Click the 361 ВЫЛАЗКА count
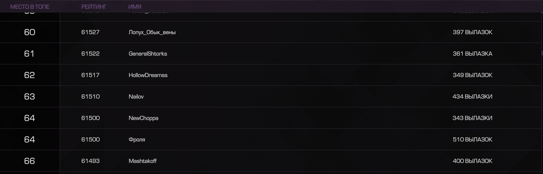Image resolution: width=543 pixels, height=174 pixels. [472, 53]
